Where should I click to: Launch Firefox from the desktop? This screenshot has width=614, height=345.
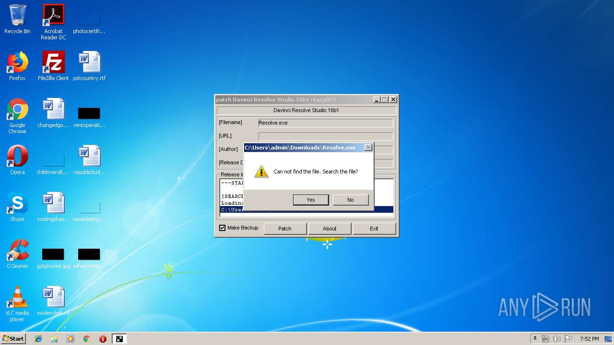pos(17,66)
